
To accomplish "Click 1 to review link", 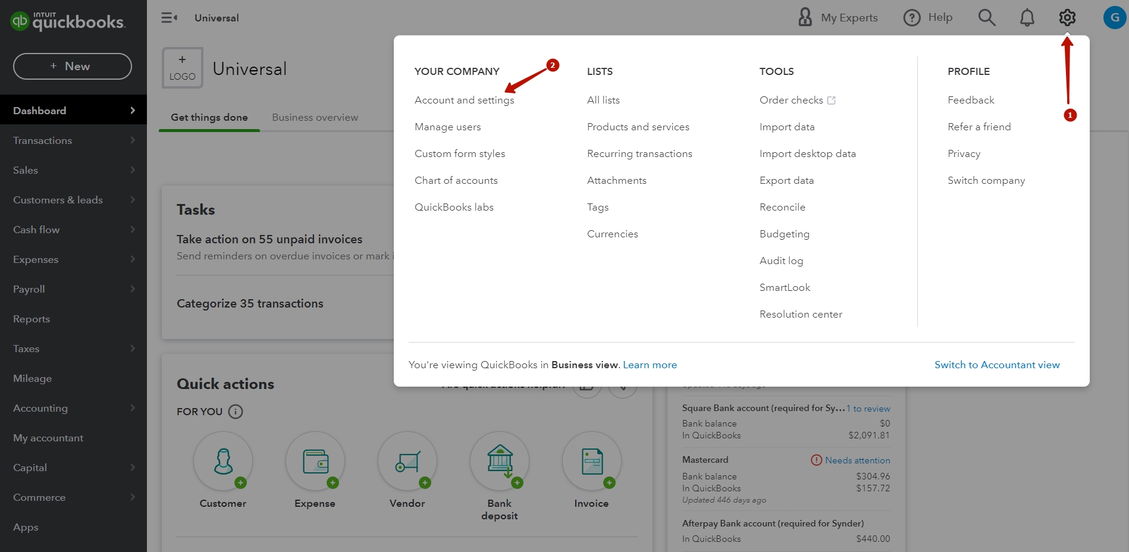I will click(x=868, y=409).
